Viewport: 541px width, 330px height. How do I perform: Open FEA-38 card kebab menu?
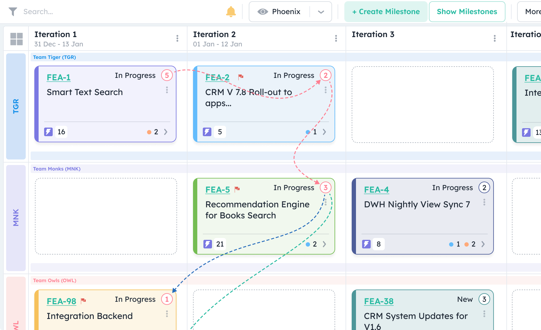click(484, 314)
